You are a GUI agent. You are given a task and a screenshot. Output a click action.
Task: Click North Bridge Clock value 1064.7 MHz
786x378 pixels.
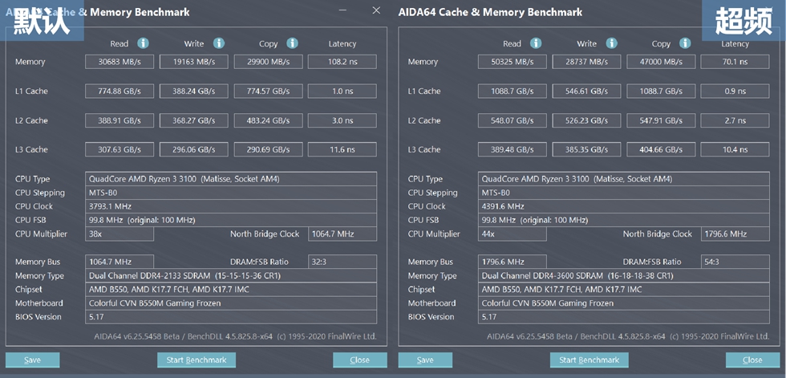pyautogui.click(x=341, y=234)
